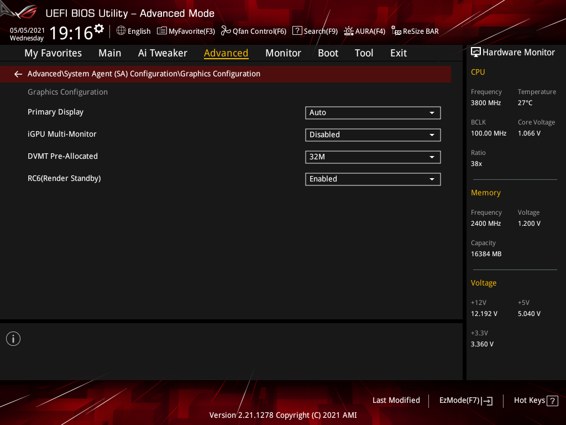The image size is (566, 425).
Task: Select the Advanced tab
Action: (226, 53)
